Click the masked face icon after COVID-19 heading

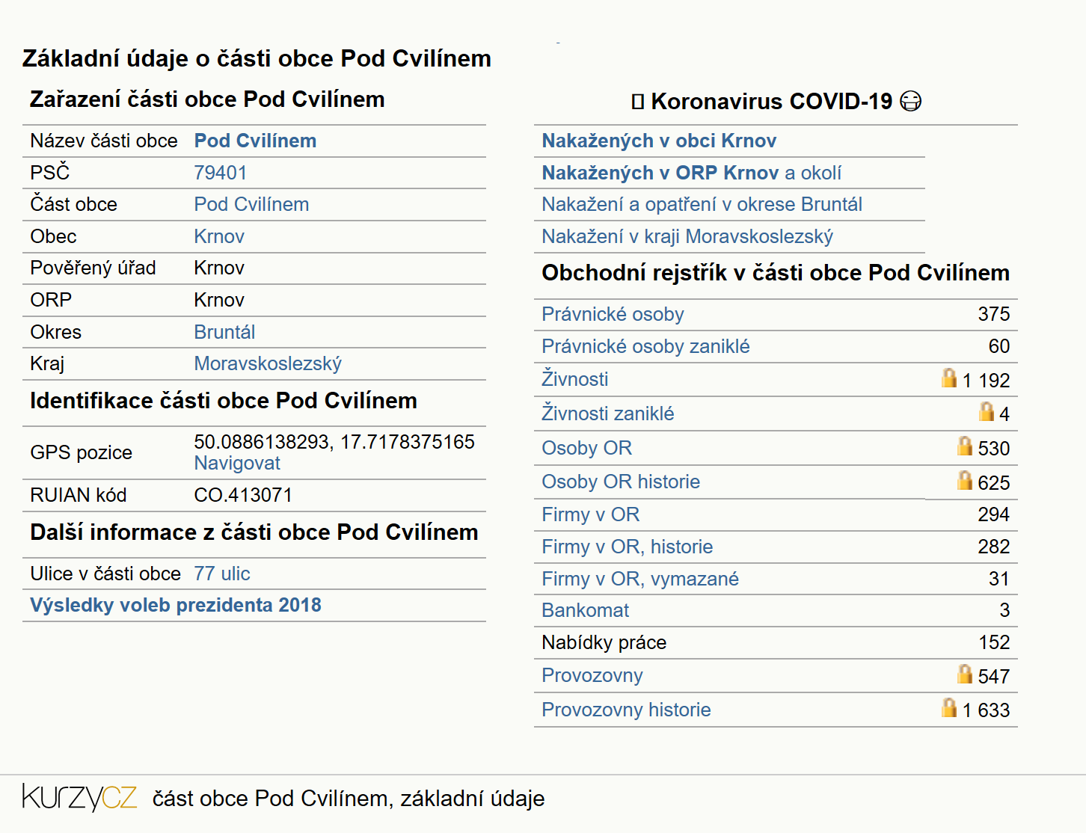coord(911,101)
